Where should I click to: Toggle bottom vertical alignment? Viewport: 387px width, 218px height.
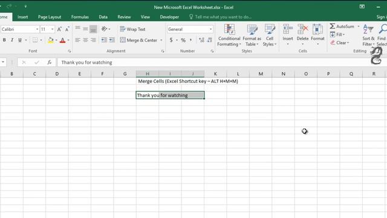(x=93, y=29)
